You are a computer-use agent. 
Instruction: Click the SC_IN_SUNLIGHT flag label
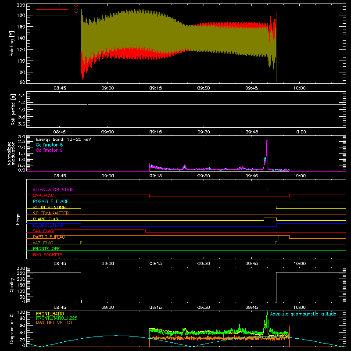tap(50, 207)
